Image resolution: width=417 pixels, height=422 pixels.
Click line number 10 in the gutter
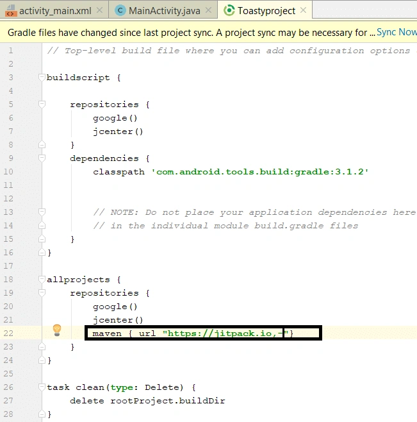8,172
